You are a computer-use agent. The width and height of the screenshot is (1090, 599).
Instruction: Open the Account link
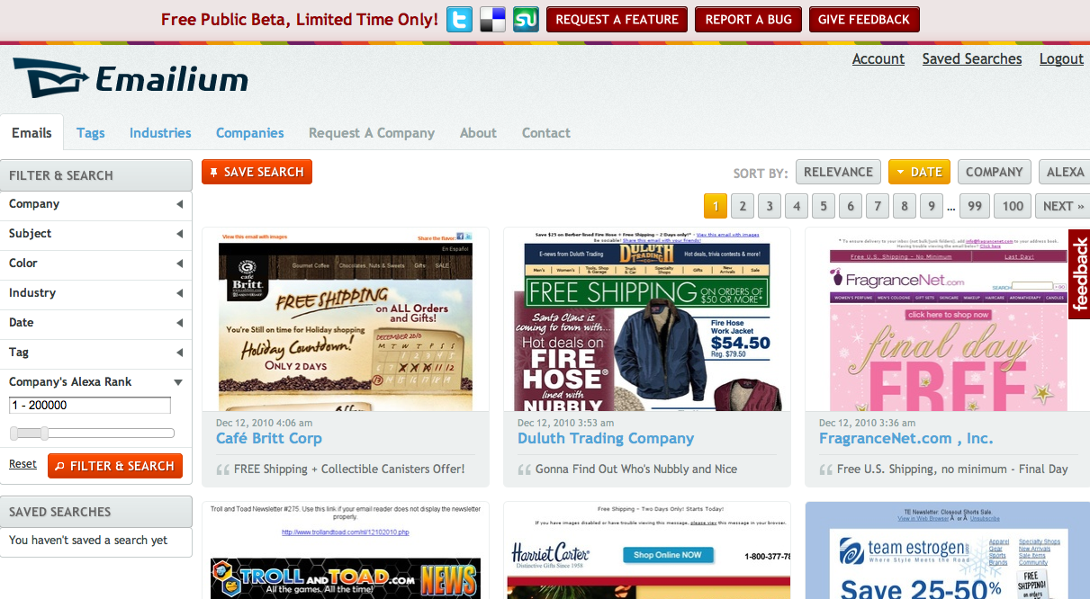click(878, 58)
